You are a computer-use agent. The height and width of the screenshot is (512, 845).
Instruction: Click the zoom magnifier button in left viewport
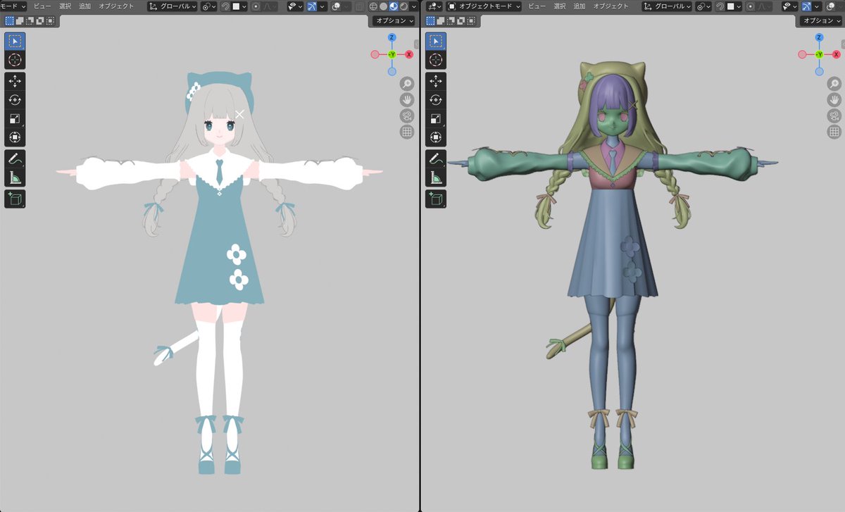point(407,83)
